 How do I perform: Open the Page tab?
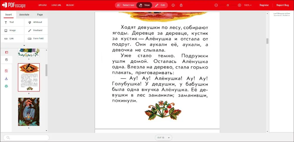pyautogui.click(x=40, y=15)
